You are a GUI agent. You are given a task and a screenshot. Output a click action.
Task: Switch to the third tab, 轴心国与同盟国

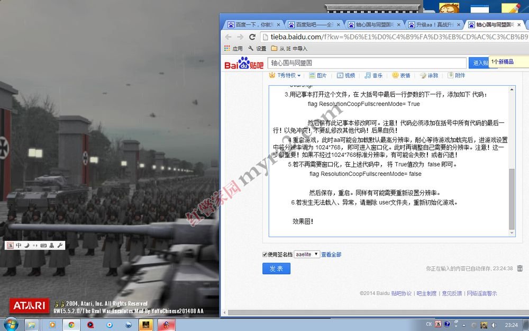[374, 25]
